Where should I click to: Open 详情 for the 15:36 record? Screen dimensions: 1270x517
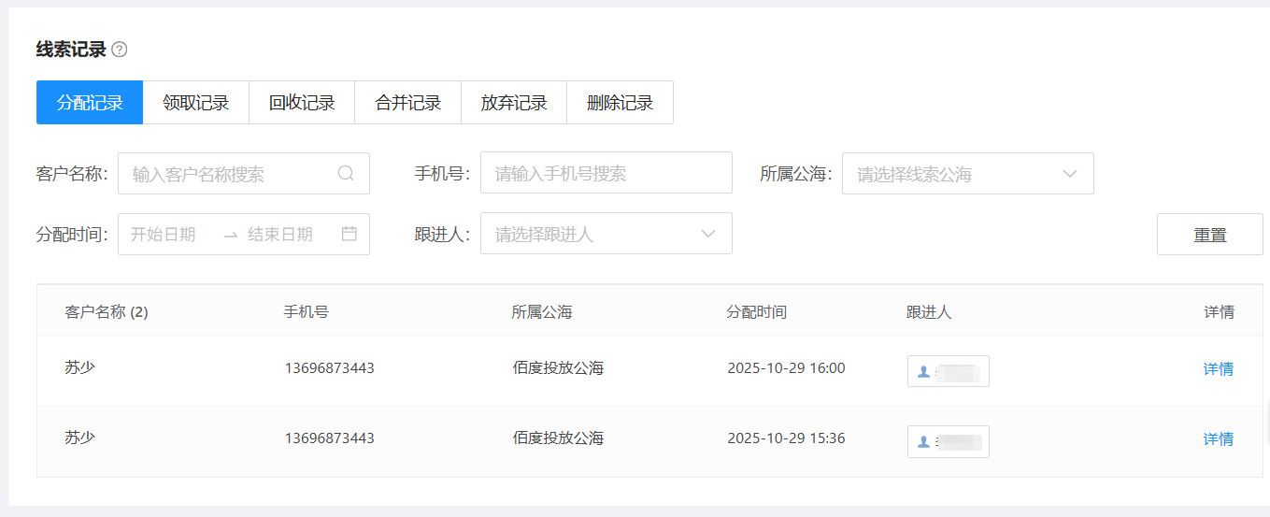tap(1218, 439)
